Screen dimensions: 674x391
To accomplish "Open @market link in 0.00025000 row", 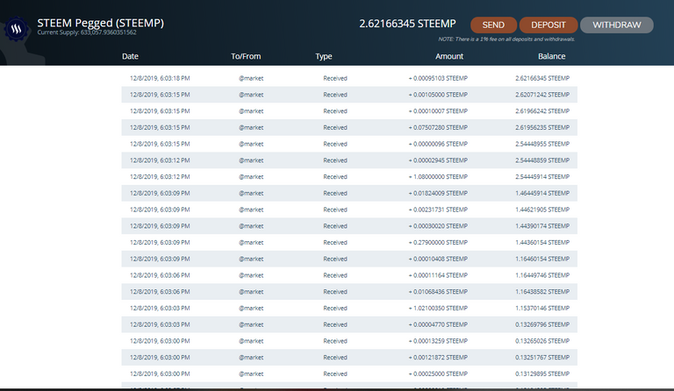I will point(251,373).
